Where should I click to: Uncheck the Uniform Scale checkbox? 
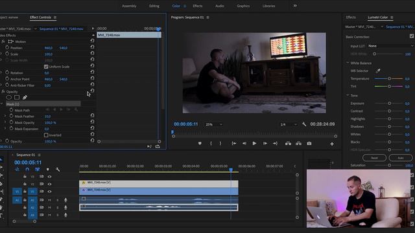[x=46, y=67]
